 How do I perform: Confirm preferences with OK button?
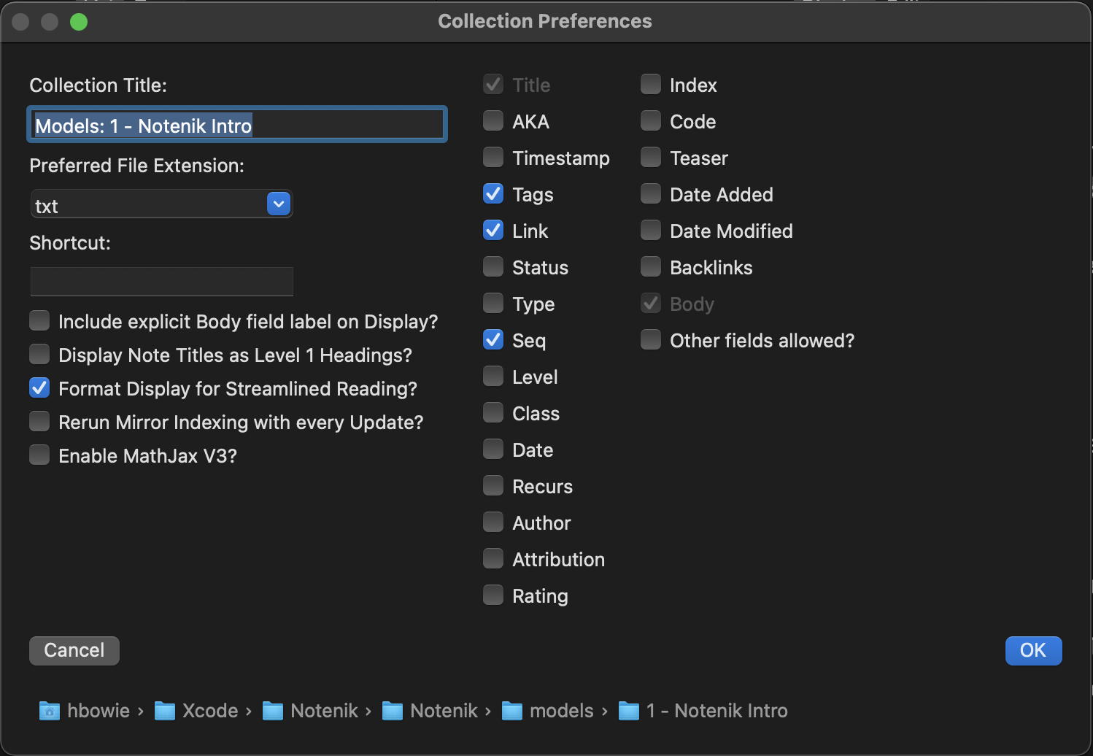coord(1032,650)
